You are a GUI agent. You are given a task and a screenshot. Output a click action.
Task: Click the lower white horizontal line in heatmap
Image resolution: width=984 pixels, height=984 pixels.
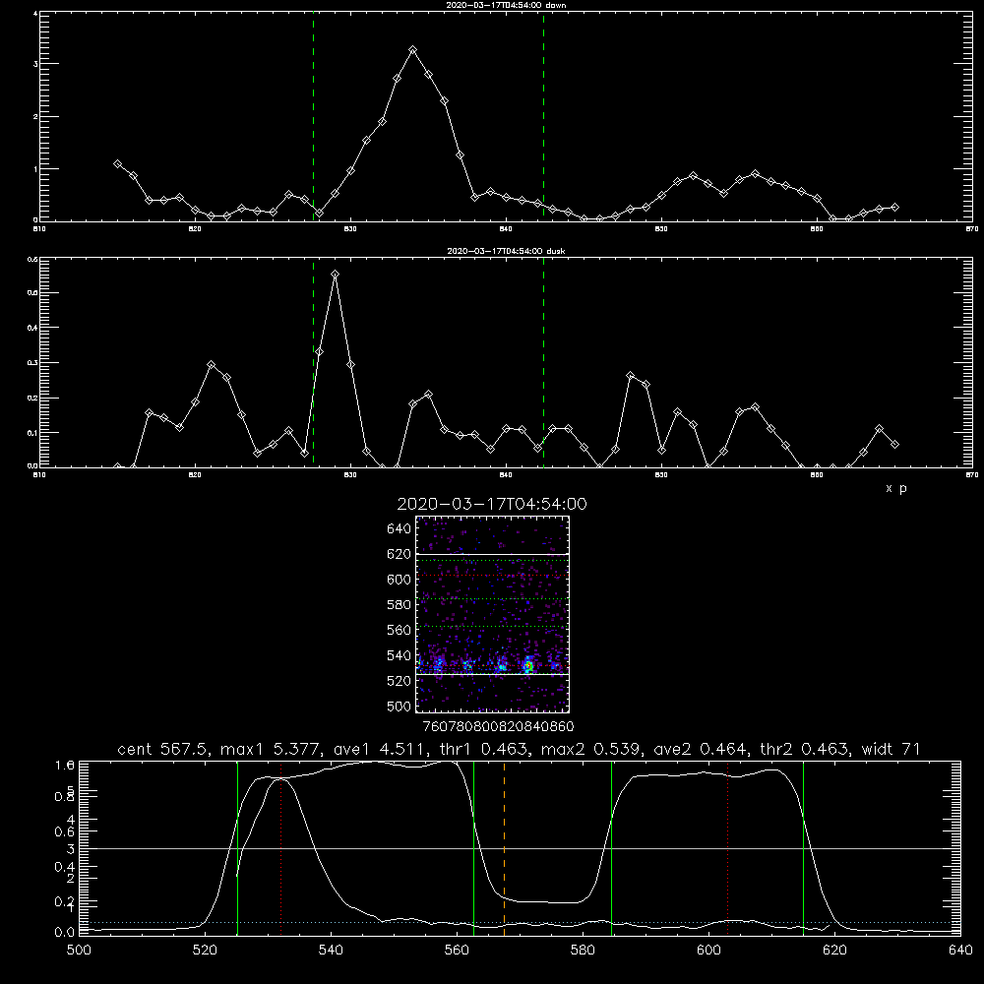click(x=493, y=675)
